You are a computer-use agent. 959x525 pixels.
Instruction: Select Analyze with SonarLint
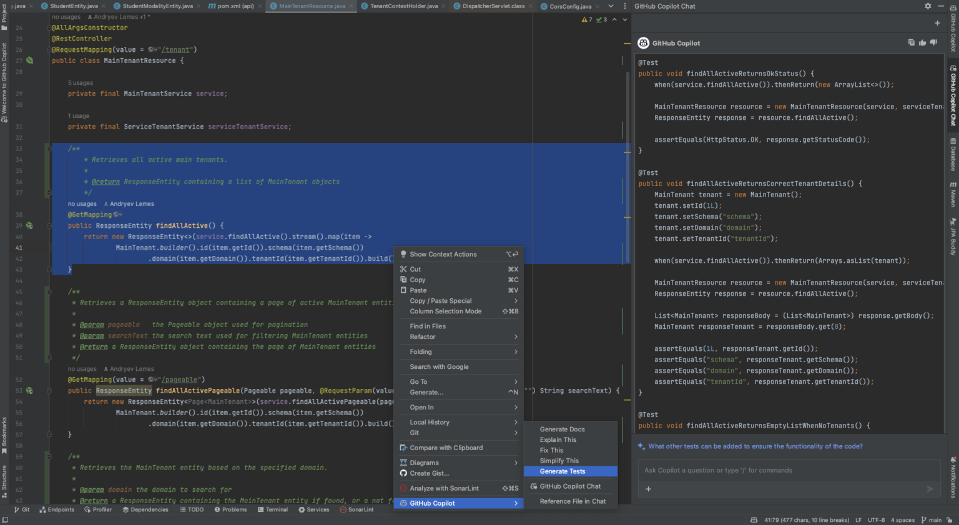click(x=459, y=488)
